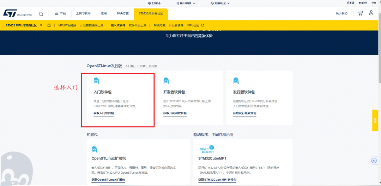Image resolution: width=381 pixels, height=186 pixels.
Task: Open the 解决方案 top menu
Action: [x=123, y=14]
